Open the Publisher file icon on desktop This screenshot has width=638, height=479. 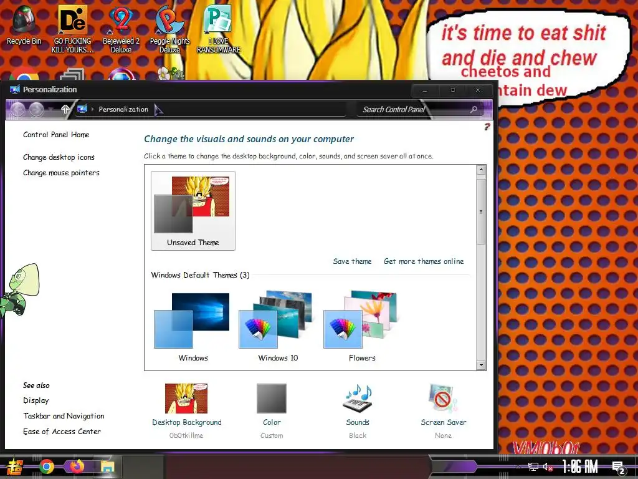(x=219, y=29)
